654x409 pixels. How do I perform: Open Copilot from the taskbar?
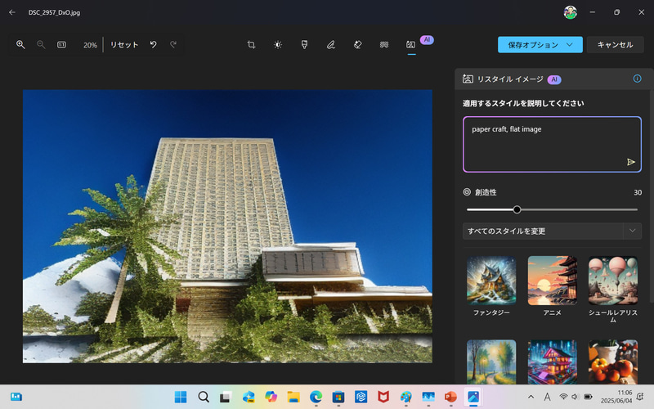(271, 397)
